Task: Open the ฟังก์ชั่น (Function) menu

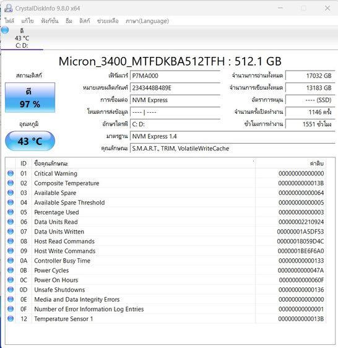Action: tap(50, 21)
